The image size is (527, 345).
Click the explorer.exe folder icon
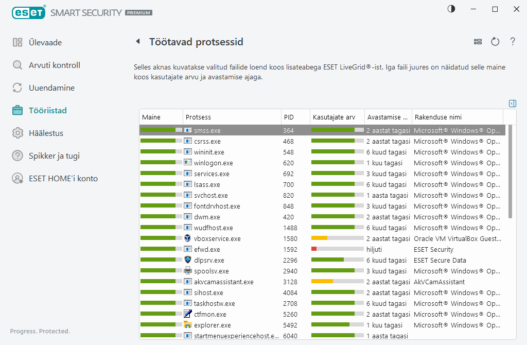[x=188, y=325]
